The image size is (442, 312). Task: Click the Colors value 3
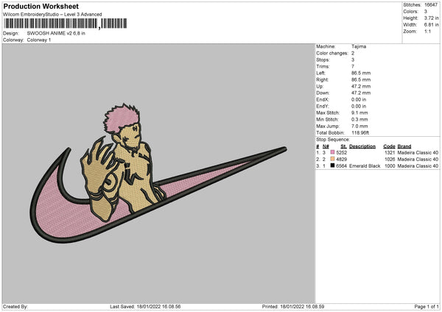click(426, 12)
